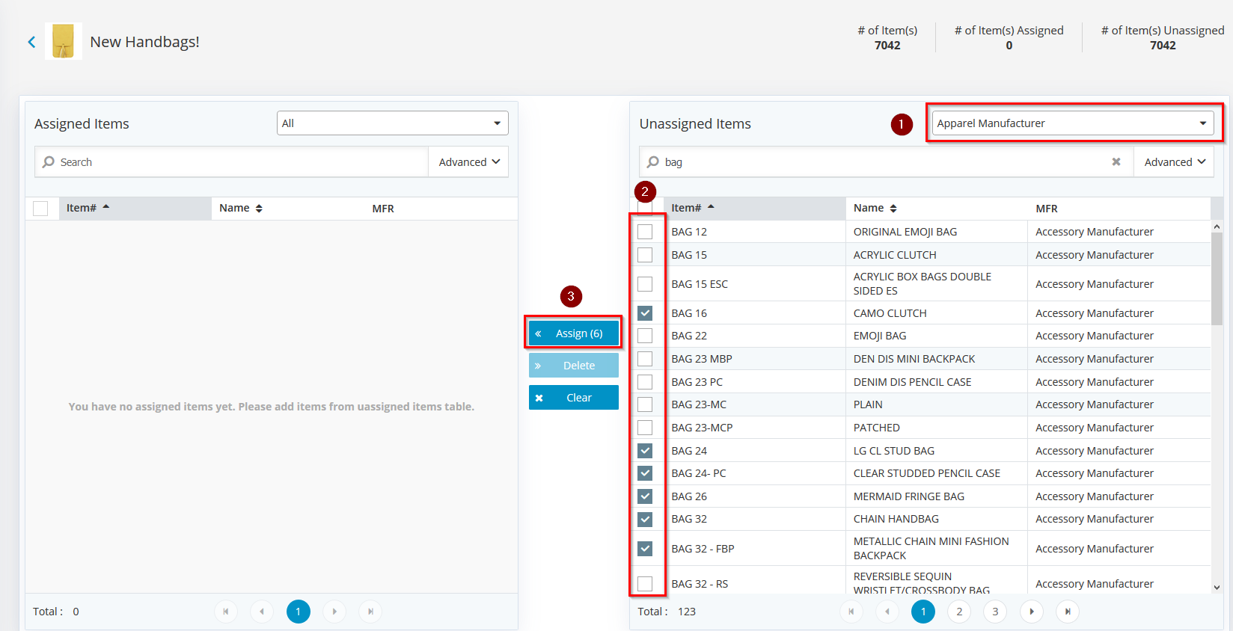1233x631 pixels.
Task: Uncheck the BAG 24 row checkbox
Action: (645, 451)
